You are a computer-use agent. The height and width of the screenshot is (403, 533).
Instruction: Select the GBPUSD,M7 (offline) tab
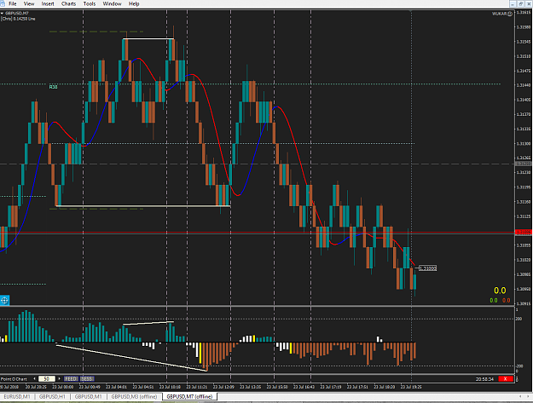click(x=189, y=396)
